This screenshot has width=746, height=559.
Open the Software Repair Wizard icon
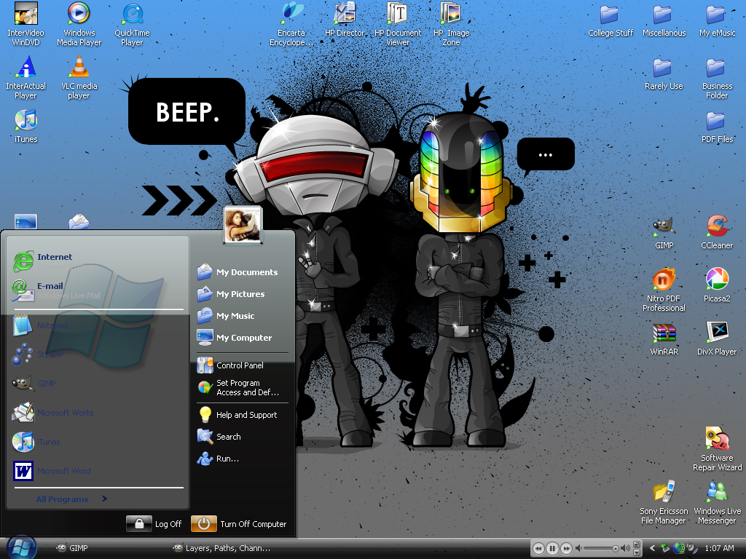tap(717, 449)
